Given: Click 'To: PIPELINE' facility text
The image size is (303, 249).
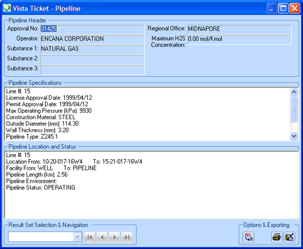Looking at the screenshot, I should point(80,168).
